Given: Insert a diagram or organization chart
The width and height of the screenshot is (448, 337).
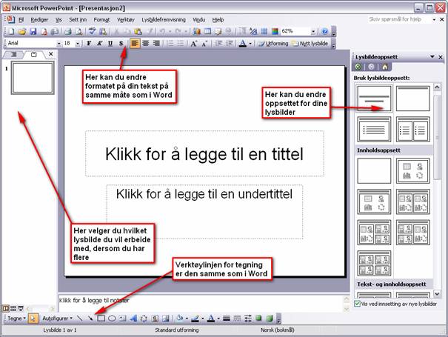Looking at the screenshot, I should [144, 318].
